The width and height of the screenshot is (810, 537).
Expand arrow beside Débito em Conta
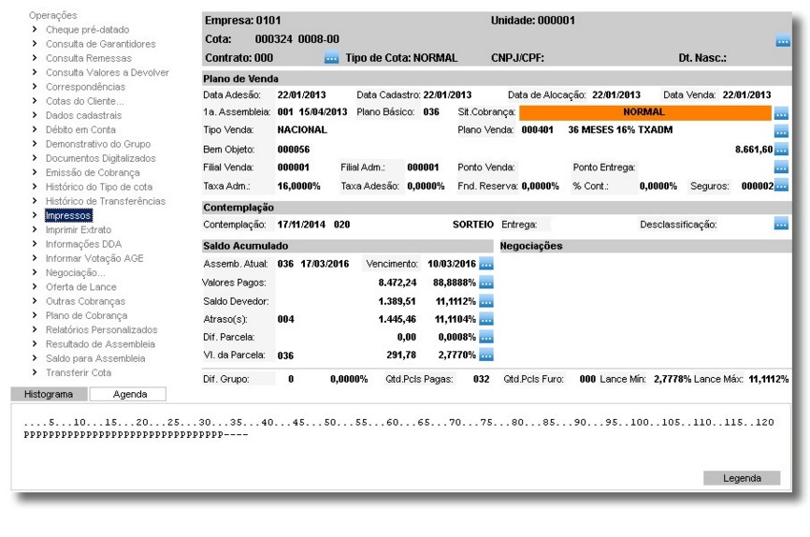[35, 129]
